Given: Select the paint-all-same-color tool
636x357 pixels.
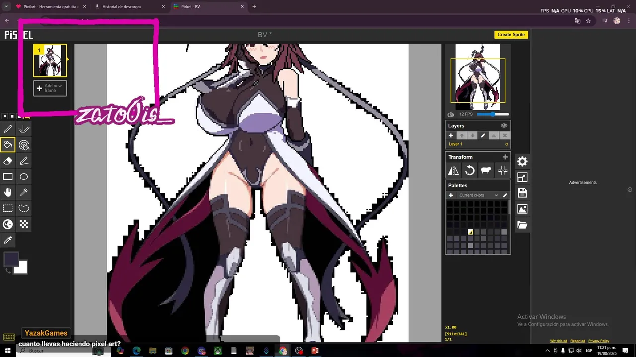Looking at the screenshot, I should [24, 145].
